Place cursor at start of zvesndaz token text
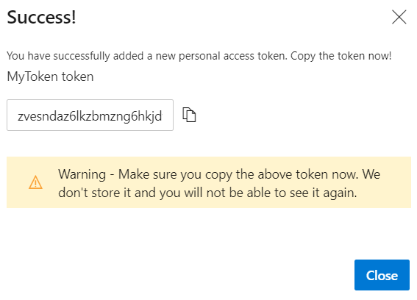This screenshot has width=417, height=300. tap(18, 116)
